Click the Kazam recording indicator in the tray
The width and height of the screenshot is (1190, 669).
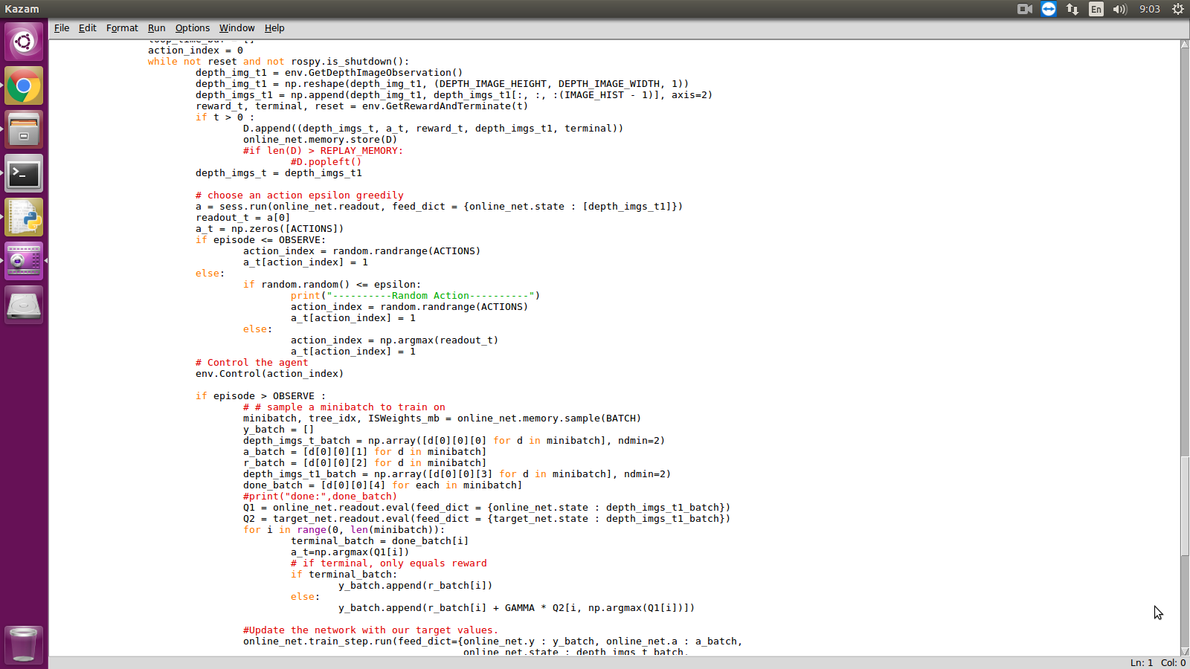click(1025, 9)
